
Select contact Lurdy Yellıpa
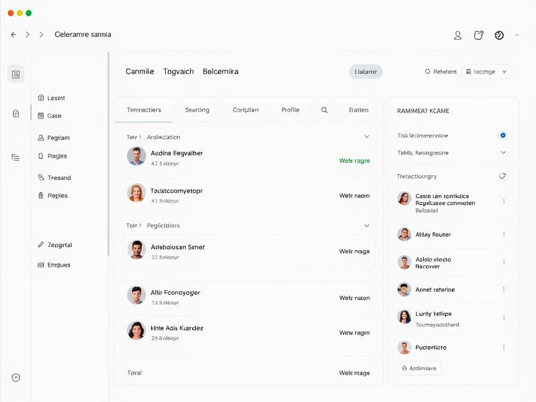[x=433, y=314]
